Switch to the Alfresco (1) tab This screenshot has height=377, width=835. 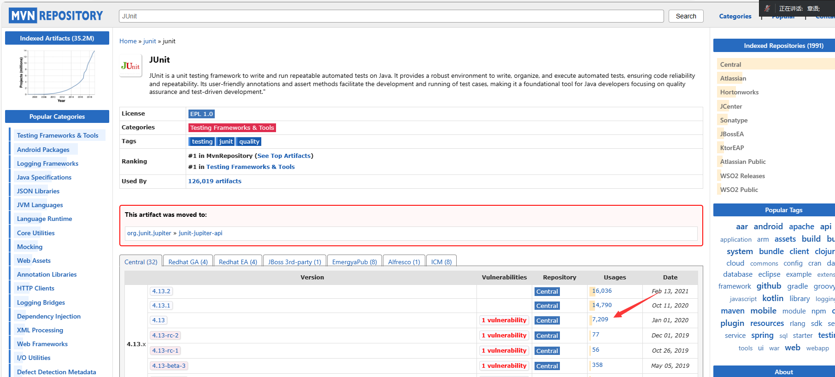[x=404, y=261]
